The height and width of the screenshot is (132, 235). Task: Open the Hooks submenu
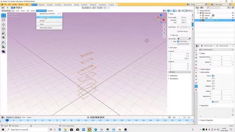click(x=49, y=24)
